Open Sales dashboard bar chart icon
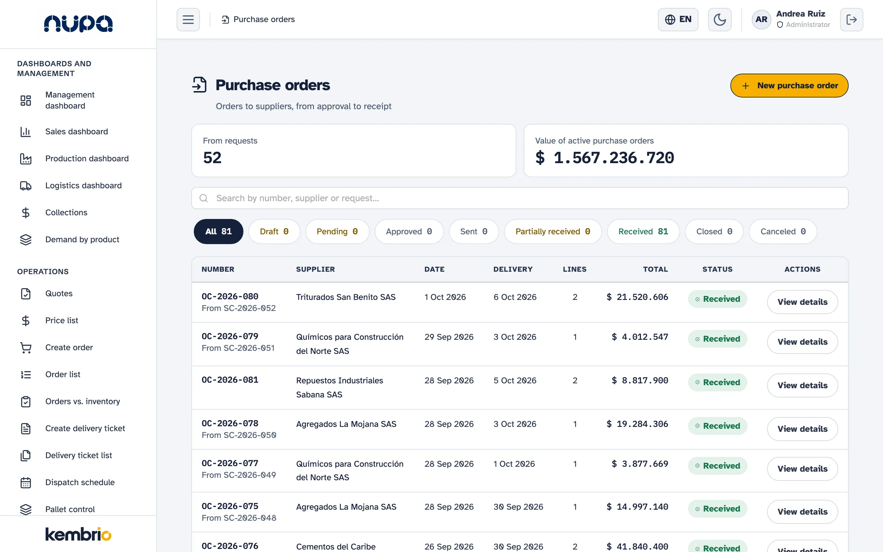 pyautogui.click(x=25, y=132)
